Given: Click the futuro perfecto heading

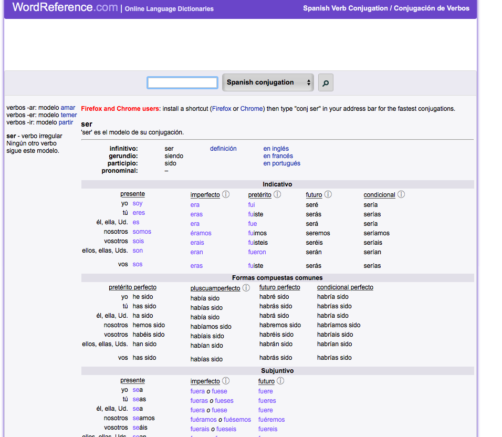Looking at the screenshot, I should [280, 287].
